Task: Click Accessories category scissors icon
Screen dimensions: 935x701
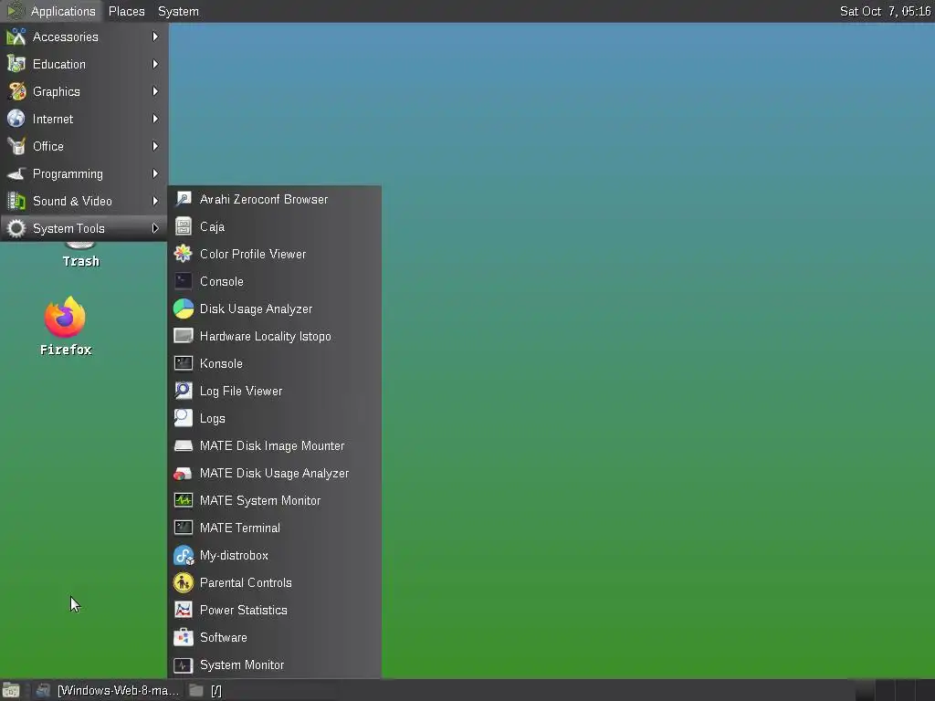Action: tap(16, 37)
